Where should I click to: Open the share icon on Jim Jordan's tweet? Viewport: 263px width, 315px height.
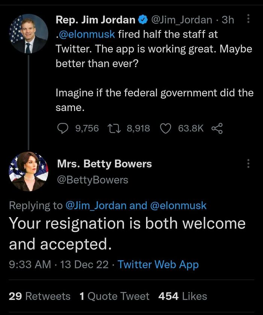click(x=216, y=128)
